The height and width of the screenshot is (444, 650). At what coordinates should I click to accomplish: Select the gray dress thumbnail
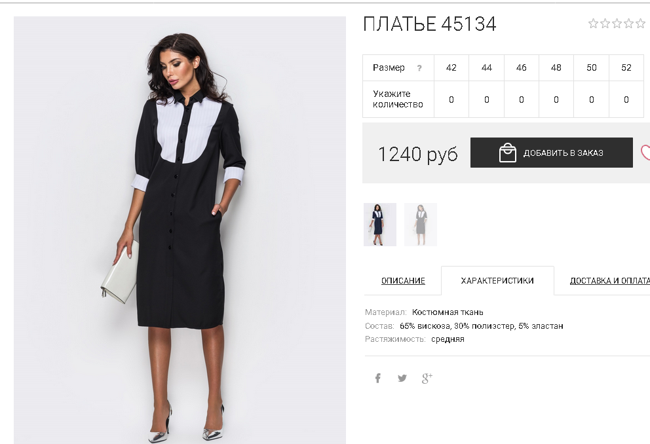(421, 225)
